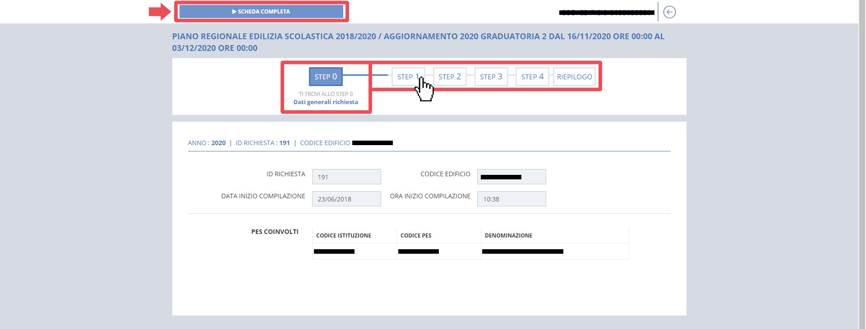This screenshot has width=866, height=329.
Task: Select the redacted cell under Denominazione
Action: pyautogui.click(x=522, y=251)
